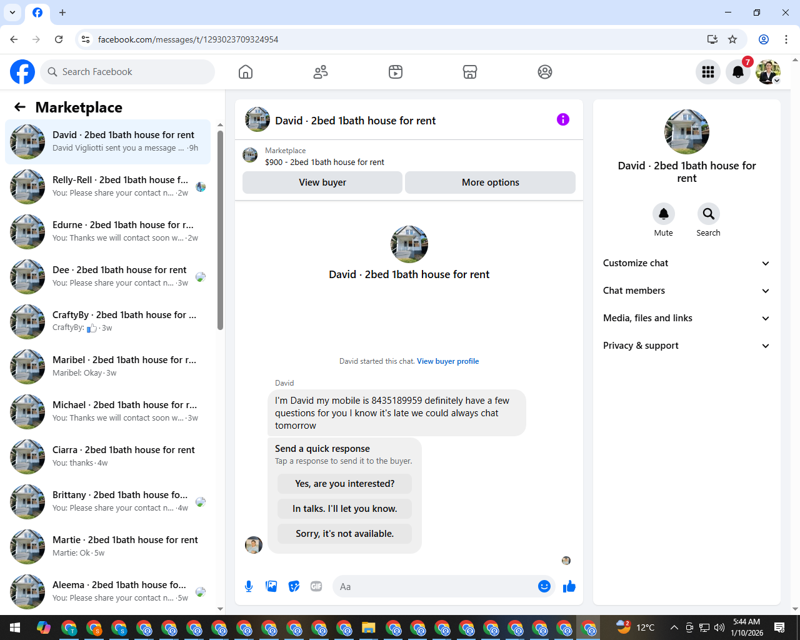Open the weather widget showing 12°C
Image resolution: width=800 pixels, height=640 pixels.
635,627
